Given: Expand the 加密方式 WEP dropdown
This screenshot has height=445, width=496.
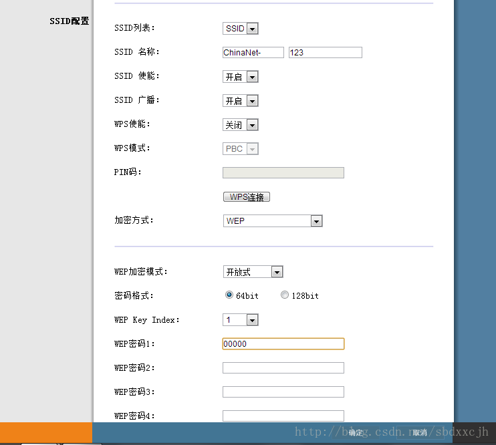Looking at the screenshot, I should [x=273, y=220].
